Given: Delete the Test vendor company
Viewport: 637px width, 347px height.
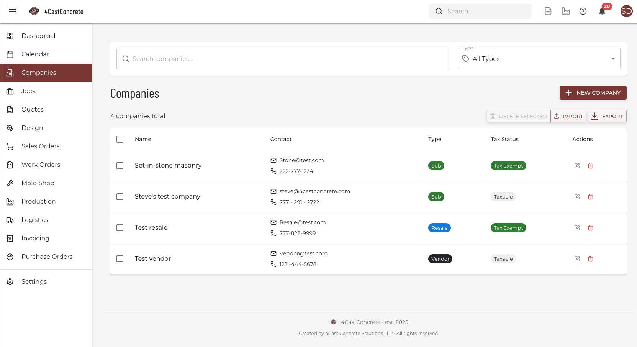Looking at the screenshot, I should [x=590, y=259].
